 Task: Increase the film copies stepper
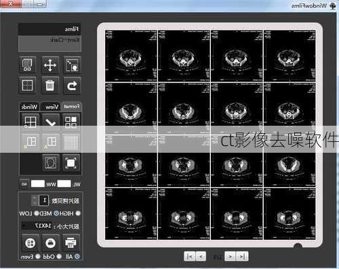click(35, 198)
